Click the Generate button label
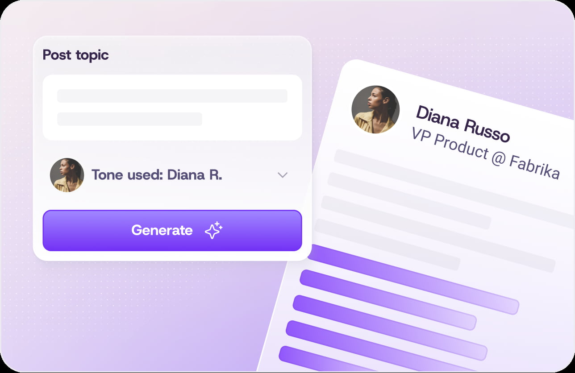The image size is (575, 373). 162,230
